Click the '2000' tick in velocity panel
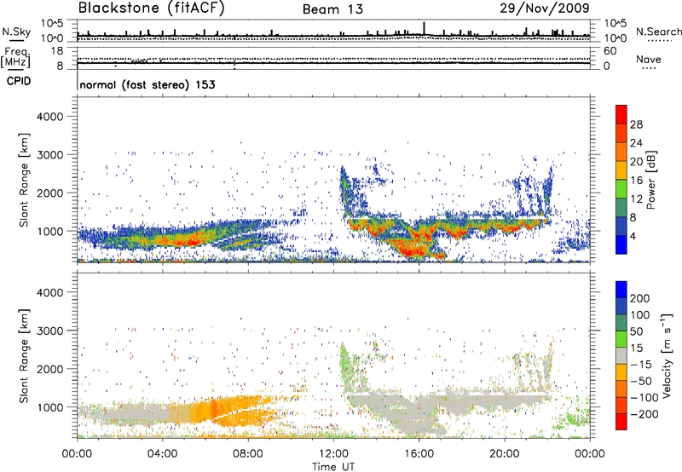This screenshot has width=682, height=472. pos(49,369)
